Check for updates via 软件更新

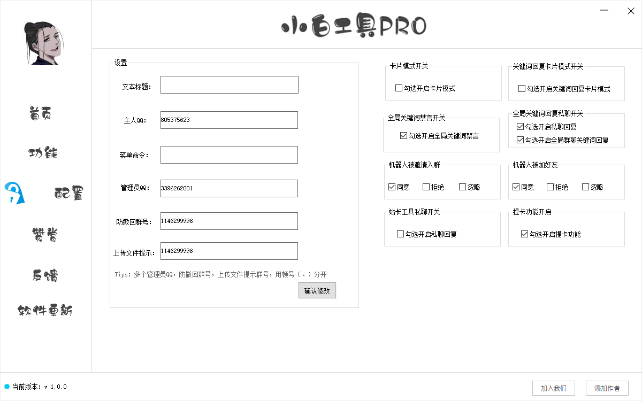click(x=45, y=311)
